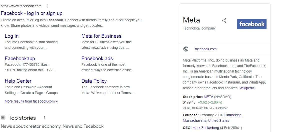This screenshot has height=132, width=290.
Task: Visit the Facebook ads sitelink
Action: click(97, 58)
